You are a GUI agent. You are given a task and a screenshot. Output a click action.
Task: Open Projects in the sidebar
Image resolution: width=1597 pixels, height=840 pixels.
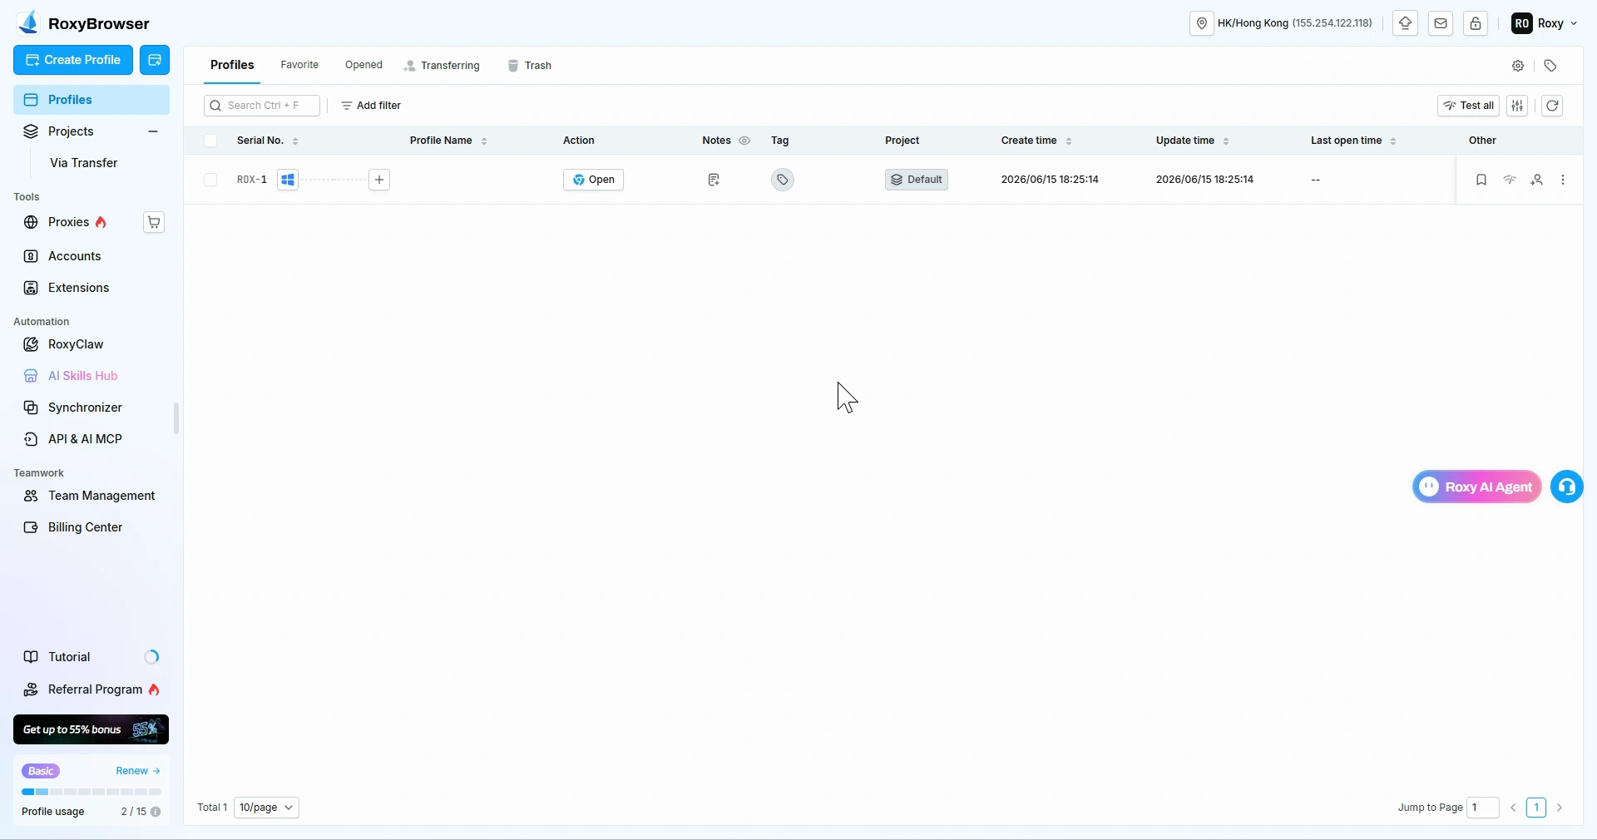[71, 131]
